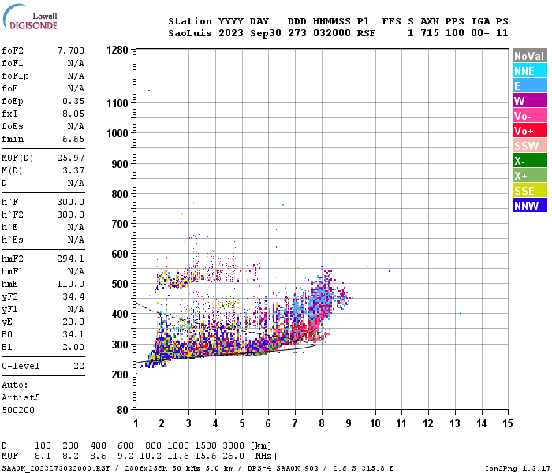Click the Sep30 date in header
The width and height of the screenshot is (552, 473).
(x=266, y=33)
